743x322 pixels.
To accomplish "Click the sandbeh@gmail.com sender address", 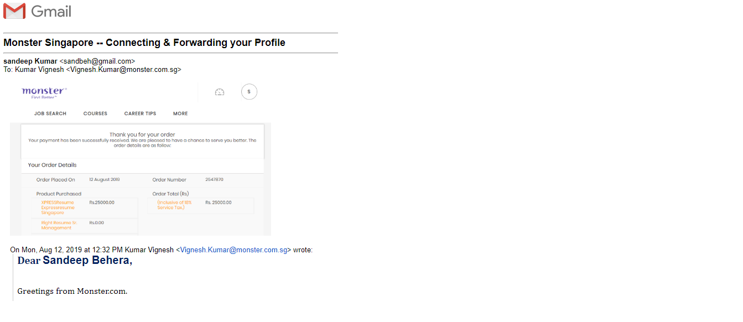I will click(x=97, y=61).
